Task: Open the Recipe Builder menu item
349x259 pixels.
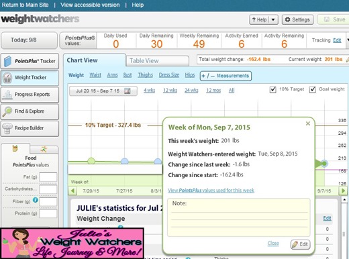Action: pyautogui.click(x=30, y=128)
